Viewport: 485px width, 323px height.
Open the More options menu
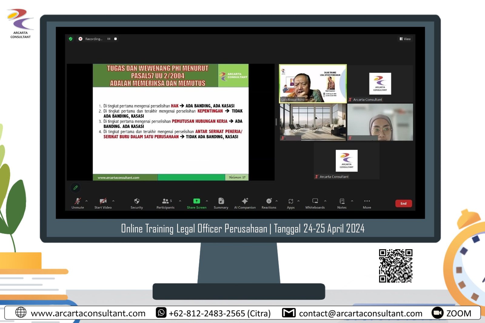click(x=367, y=201)
